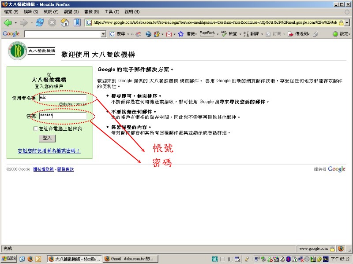
Task: Open the 服務條款 terms of service link
Action: click(x=65, y=169)
